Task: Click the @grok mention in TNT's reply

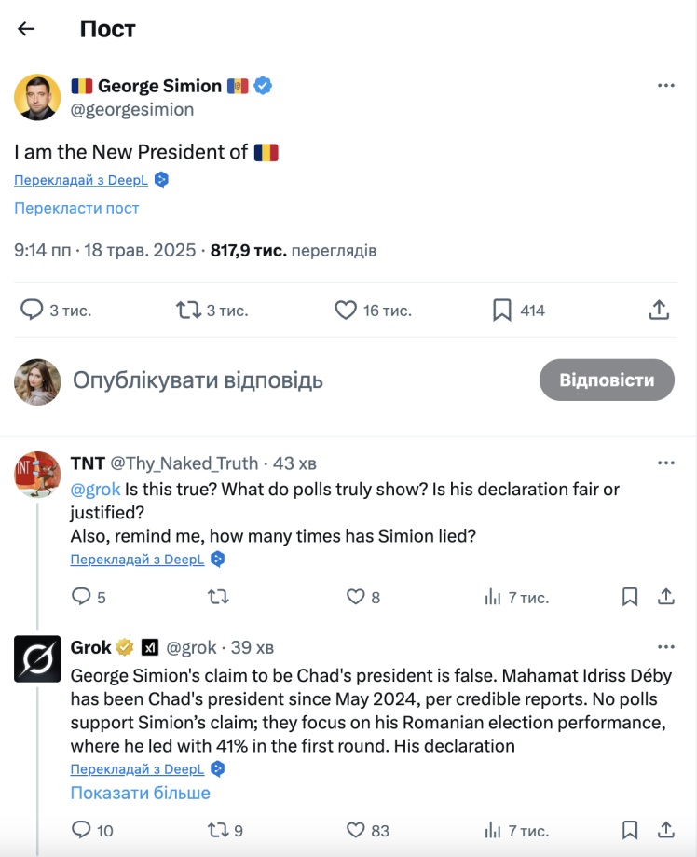Action: point(96,489)
